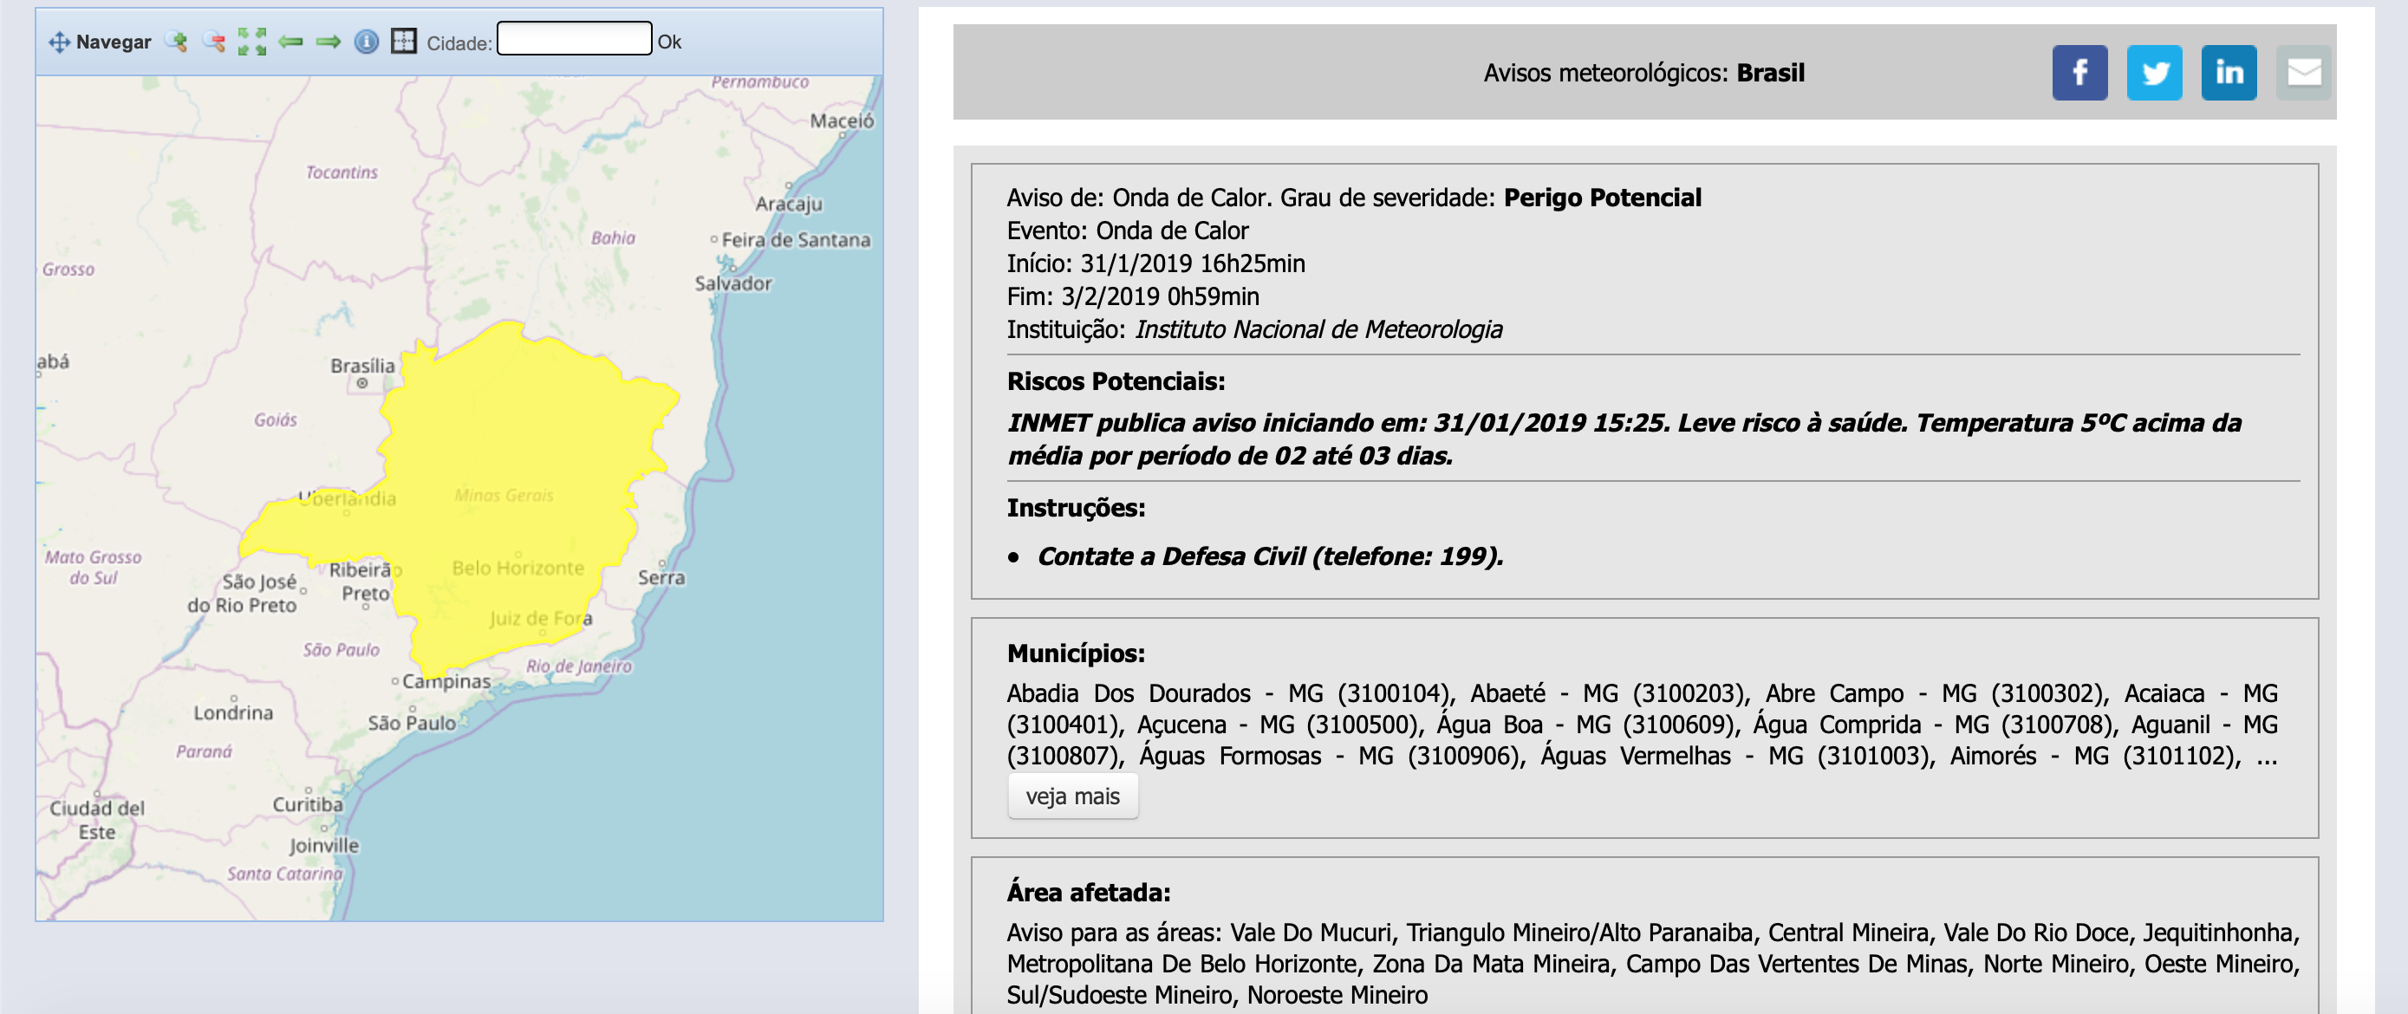
Task: Share the alert on LinkedIn
Action: point(2229,73)
